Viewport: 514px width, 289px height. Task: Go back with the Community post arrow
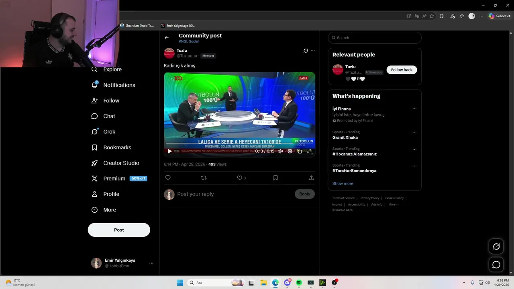tap(167, 38)
